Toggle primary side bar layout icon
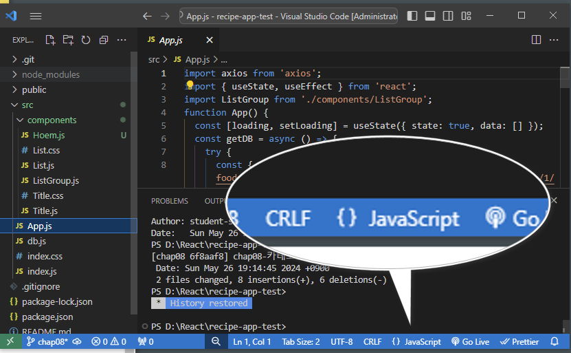571x353 pixels. (412, 16)
